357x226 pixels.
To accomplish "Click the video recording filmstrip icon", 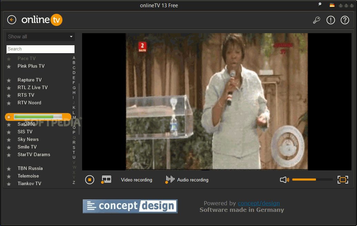I will [106, 180].
